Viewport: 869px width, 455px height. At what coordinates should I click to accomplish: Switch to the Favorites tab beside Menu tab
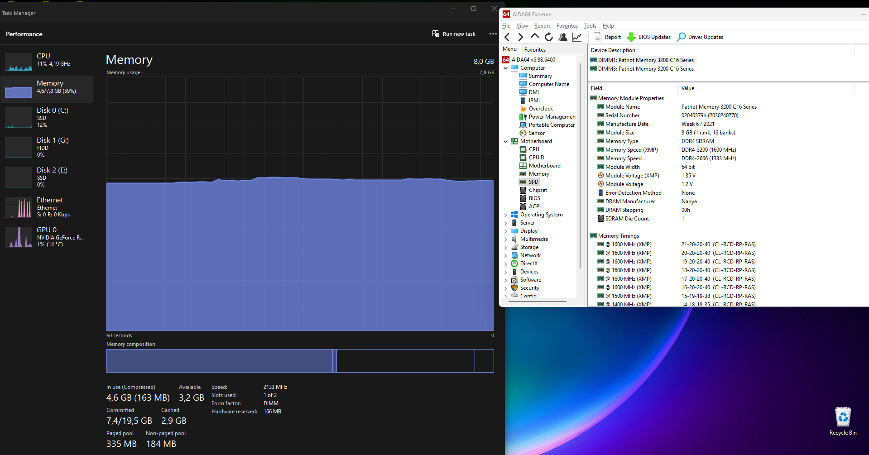tap(535, 50)
